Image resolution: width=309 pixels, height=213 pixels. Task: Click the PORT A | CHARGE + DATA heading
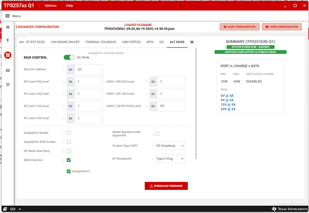tap(240, 66)
